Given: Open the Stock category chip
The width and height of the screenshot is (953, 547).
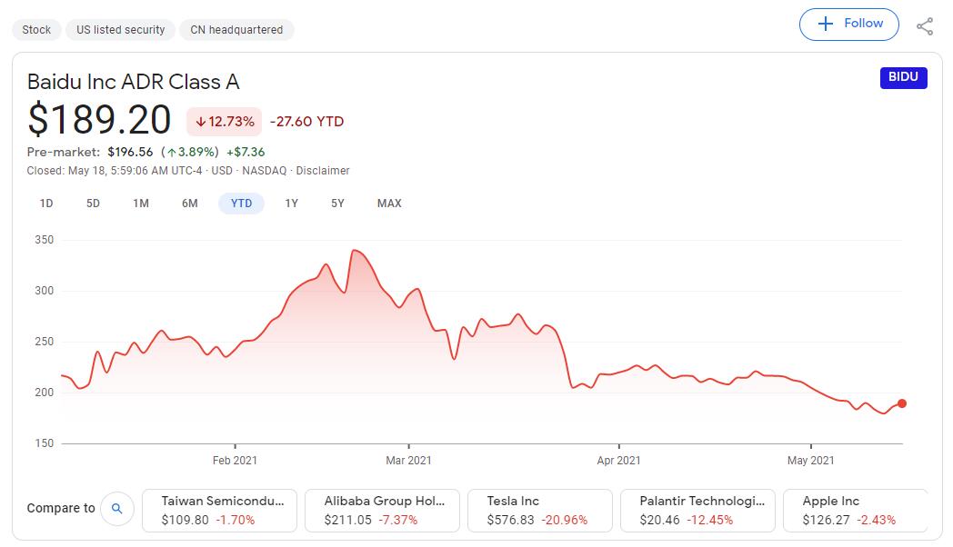Looking at the screenshot, I should 36,30.
